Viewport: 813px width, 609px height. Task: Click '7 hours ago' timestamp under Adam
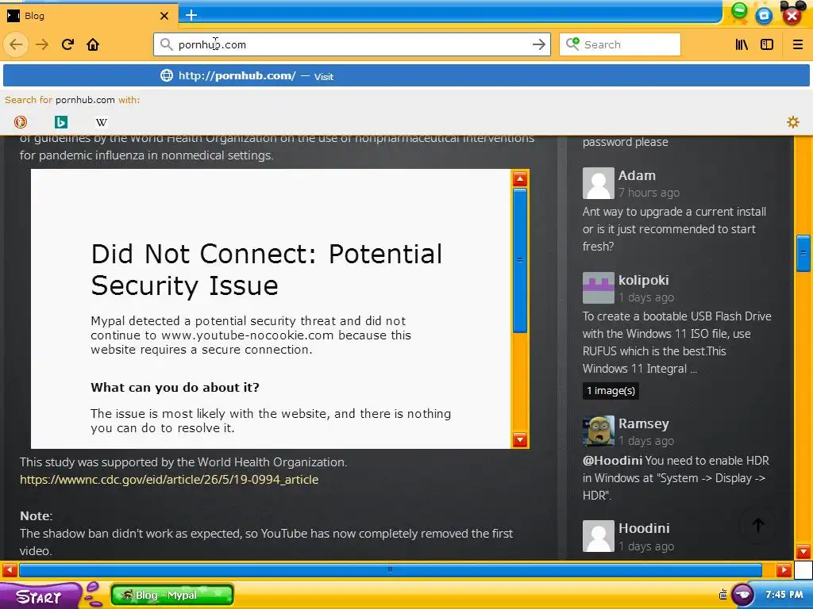(x=649, y=193)
